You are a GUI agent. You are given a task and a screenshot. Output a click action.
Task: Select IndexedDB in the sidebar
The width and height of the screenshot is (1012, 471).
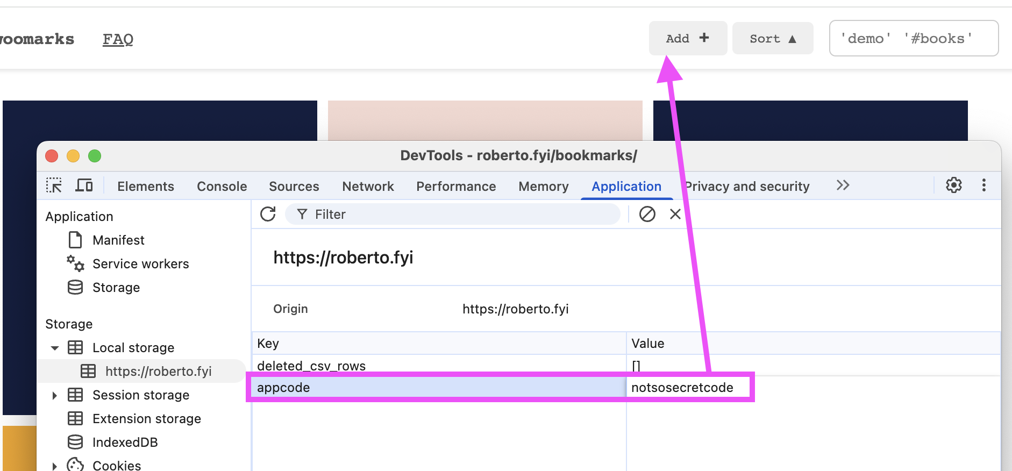(125, 442)
